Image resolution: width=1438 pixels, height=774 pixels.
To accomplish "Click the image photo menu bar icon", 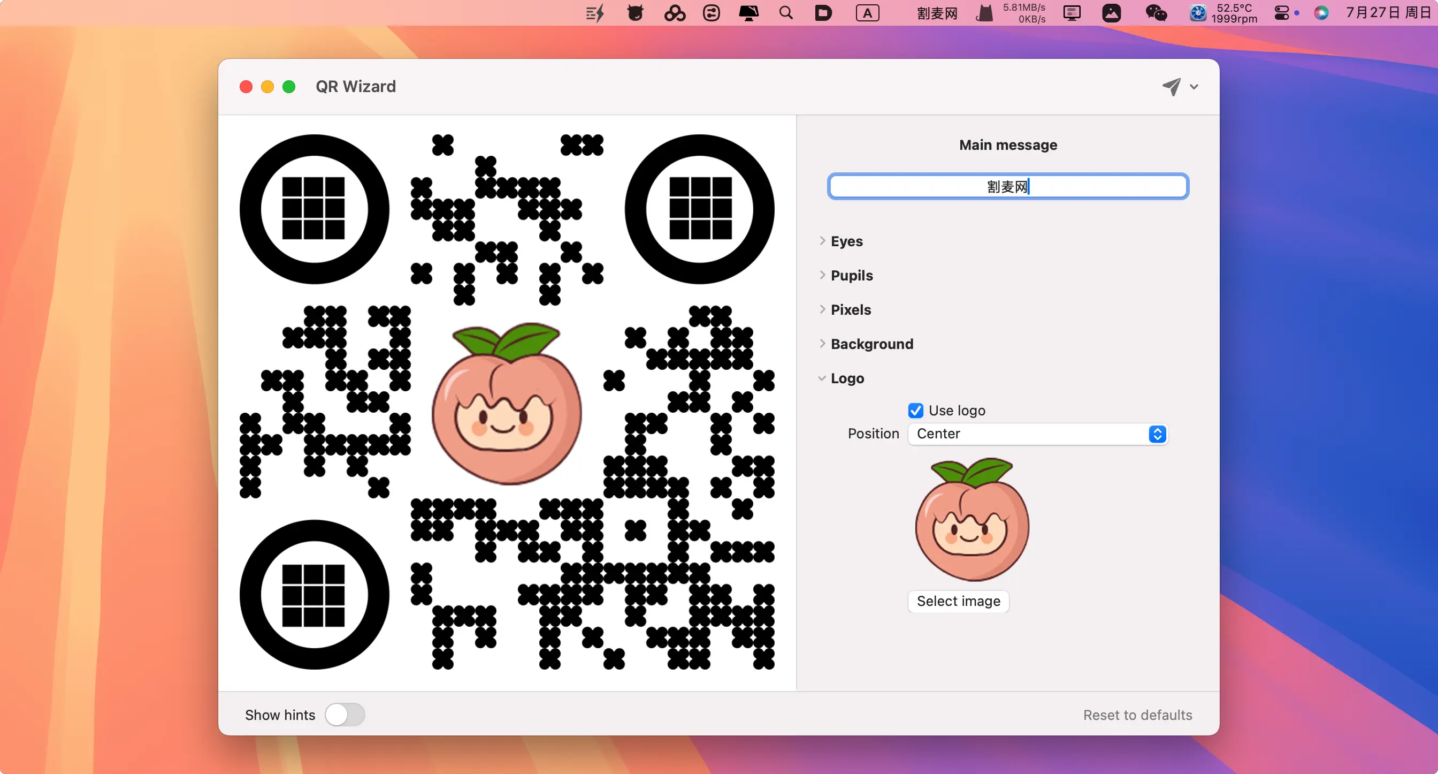I will click(x=1112, y=13).
